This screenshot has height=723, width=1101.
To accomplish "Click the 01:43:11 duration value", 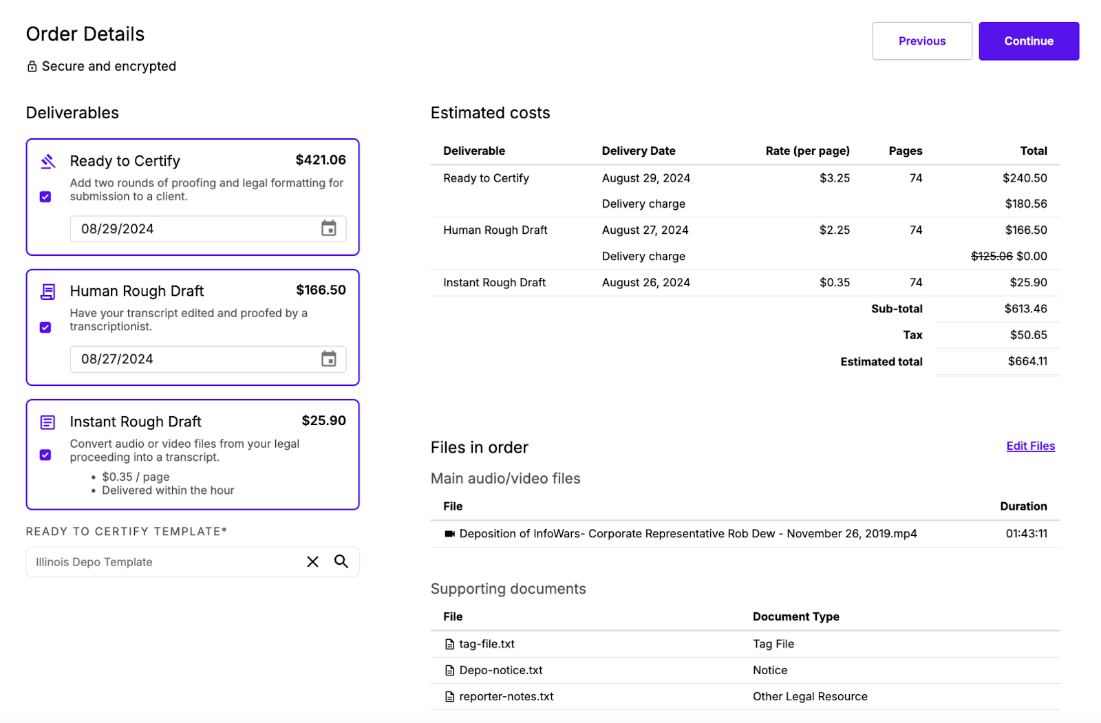I will 1027,534.
